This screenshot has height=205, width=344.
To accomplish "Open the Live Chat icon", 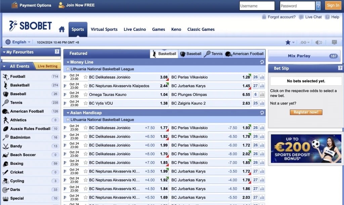I will pyautogui.click(x=301, y=17).
